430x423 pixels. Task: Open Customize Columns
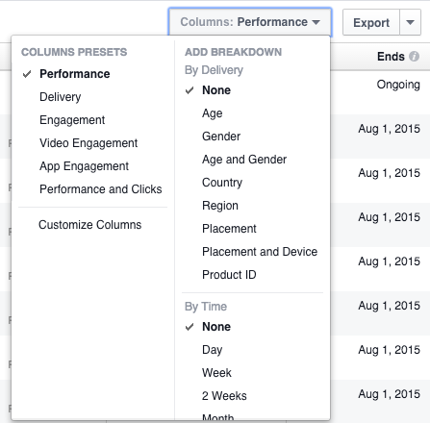[x=89, y=225]
